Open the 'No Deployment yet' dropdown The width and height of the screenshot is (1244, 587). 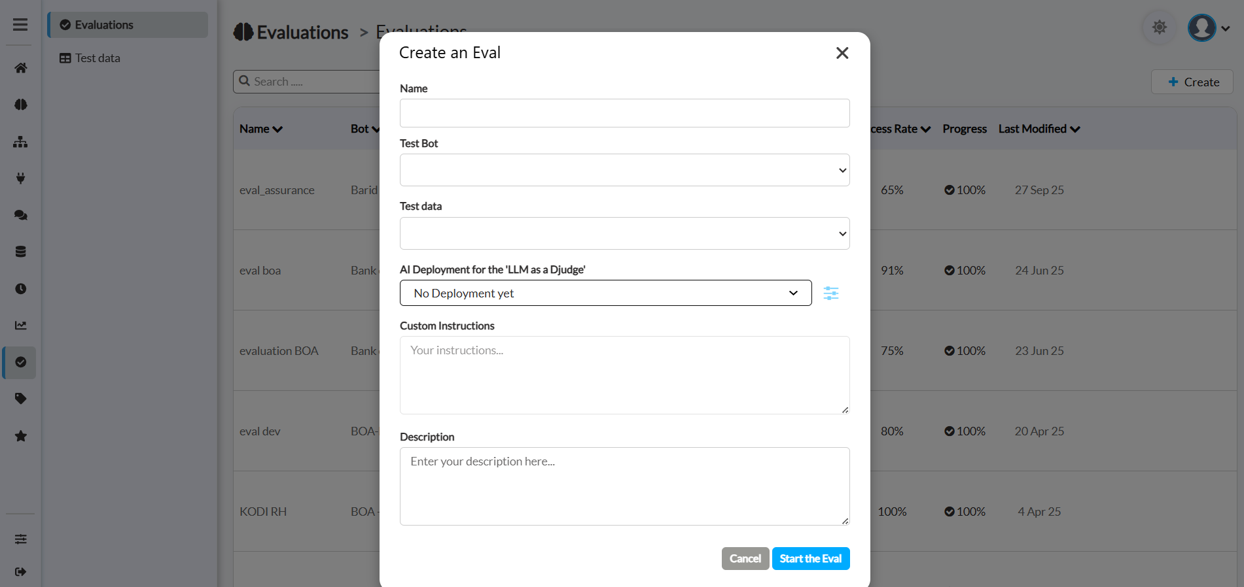(605, 293)
